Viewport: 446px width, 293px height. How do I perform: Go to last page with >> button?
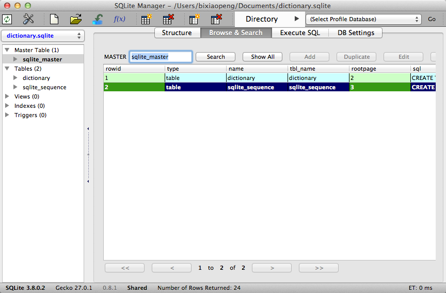tap(319, 268)
